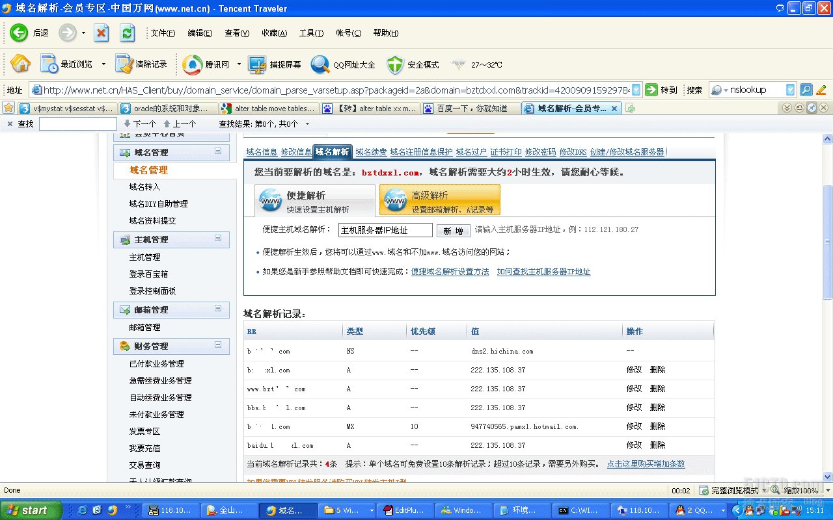
Task: Open 最近浏览 dropdown arrow
Action: click(x=103, y=64)
